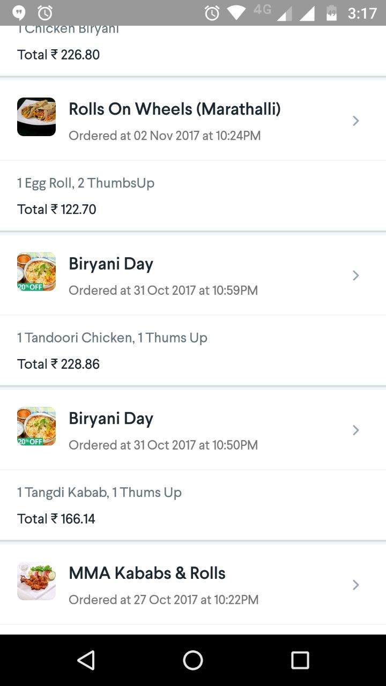Tap Biryani Day thumbnail for 10:50PM order
The width and height of the screenshot is (386, 686).
36,427
